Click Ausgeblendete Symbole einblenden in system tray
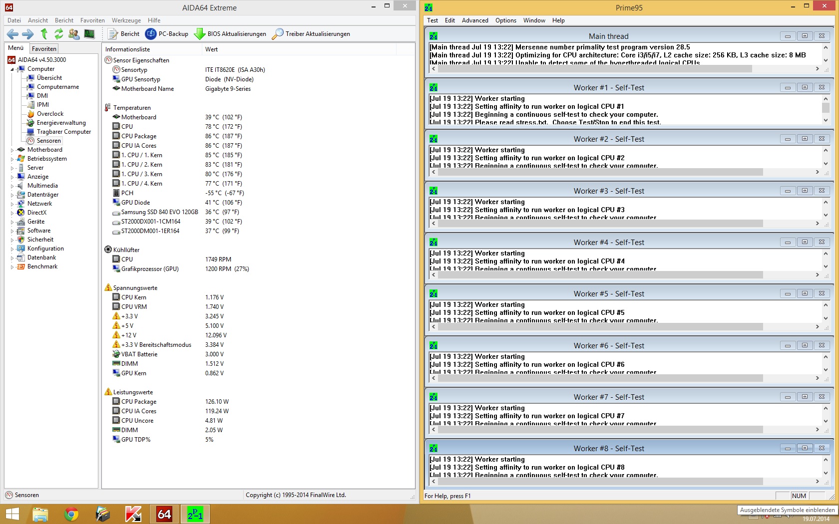Screen dimensions: 839x524 click(x=787, y=510)
